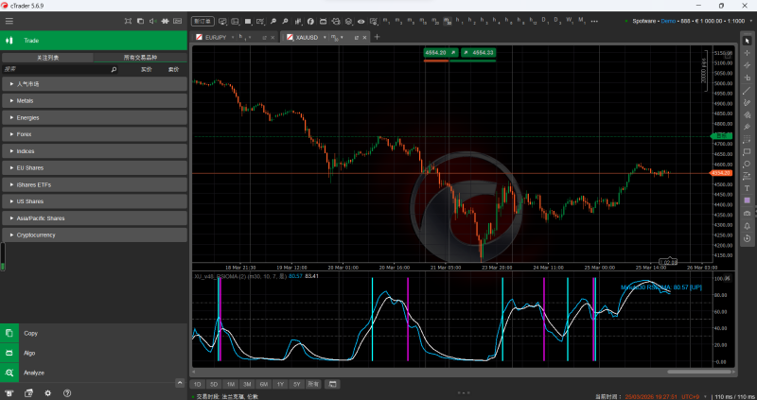Select the ellipse shape tool

click(x=748, y=164)
